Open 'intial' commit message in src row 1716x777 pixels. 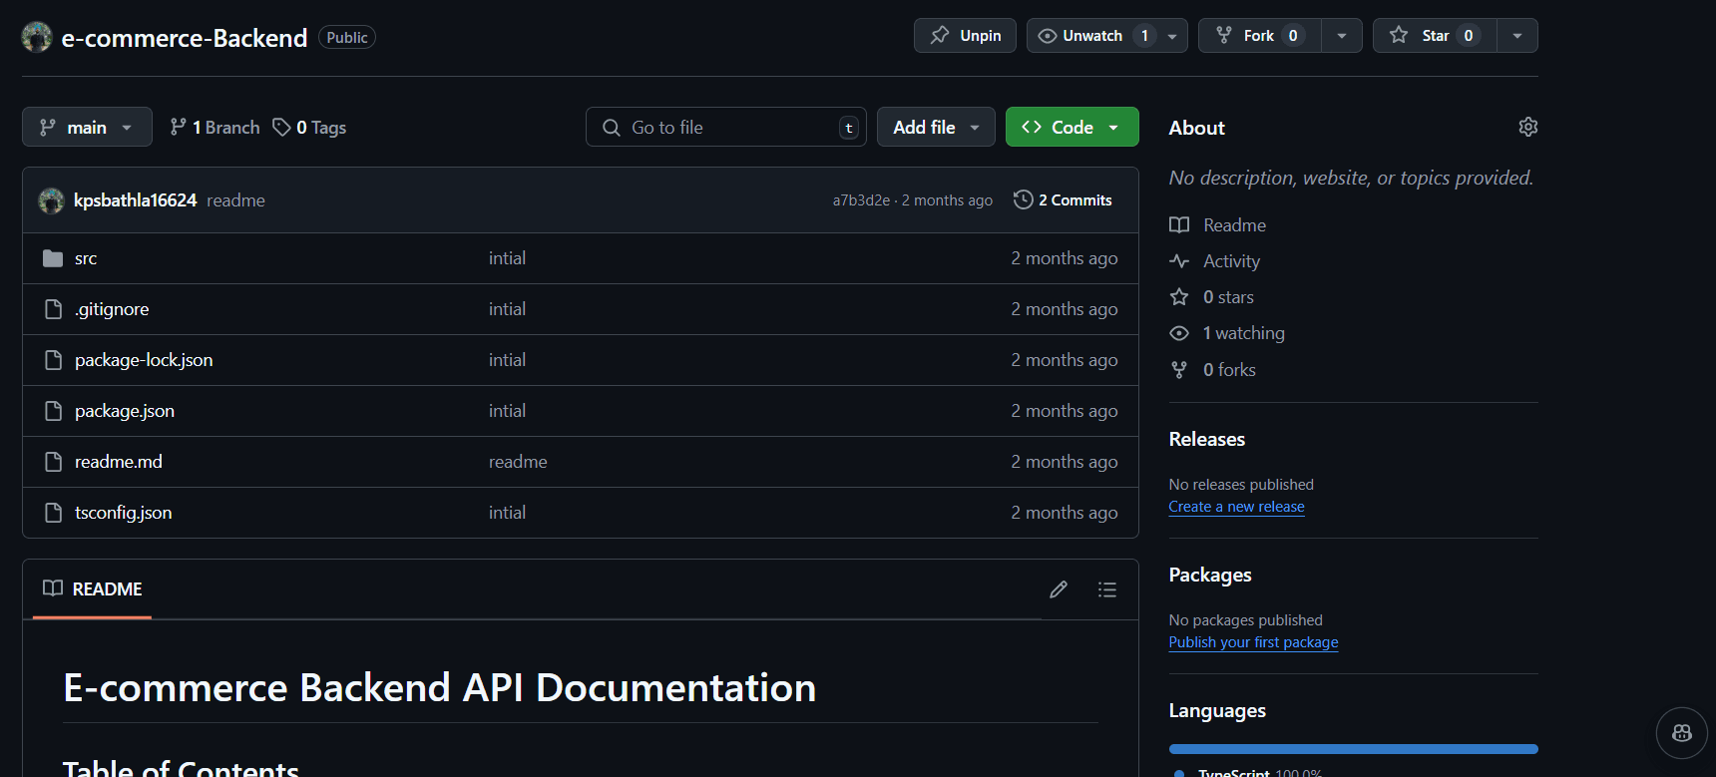click(x=507, y=258)
